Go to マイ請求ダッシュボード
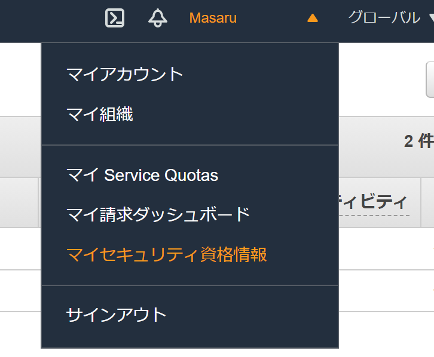434x357 pixels. 158,214
